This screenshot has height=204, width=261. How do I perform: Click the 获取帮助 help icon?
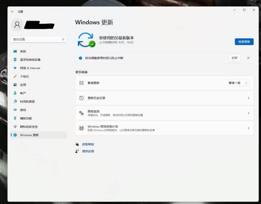(x=77, y=144)
